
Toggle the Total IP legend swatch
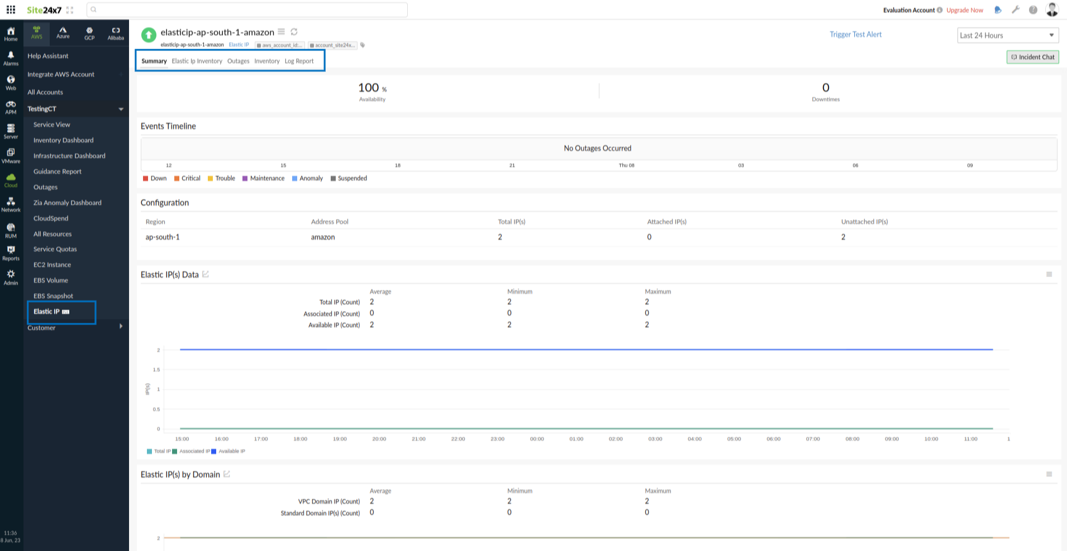[150, 451]
